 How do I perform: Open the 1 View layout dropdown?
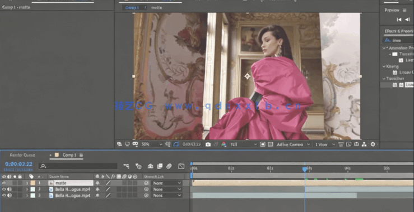coord(325,144)
